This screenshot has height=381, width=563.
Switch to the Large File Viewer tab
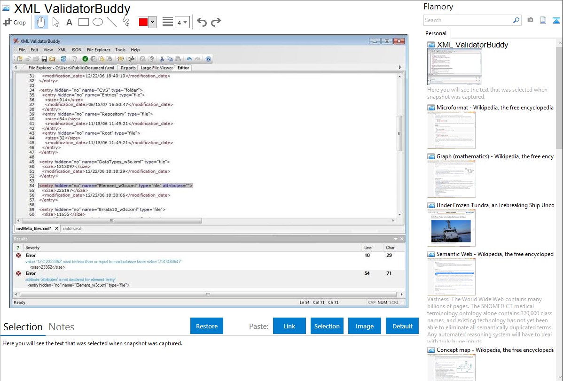(156, 68)
